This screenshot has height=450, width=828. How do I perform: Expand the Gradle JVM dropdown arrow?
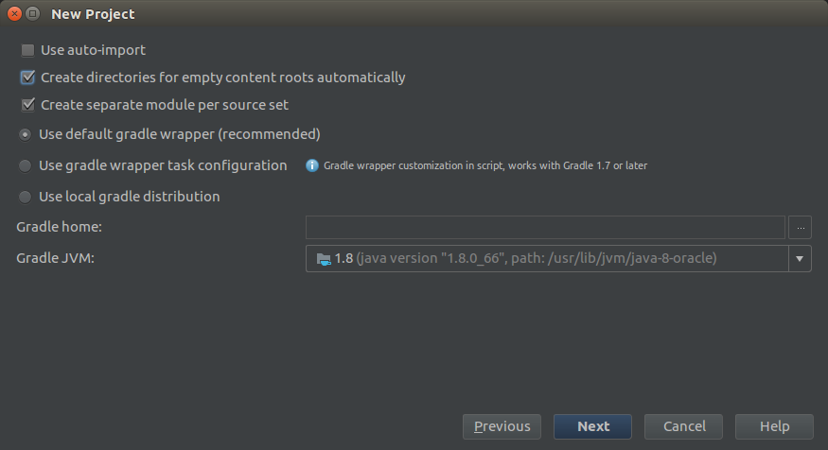(x=800, y=258)
